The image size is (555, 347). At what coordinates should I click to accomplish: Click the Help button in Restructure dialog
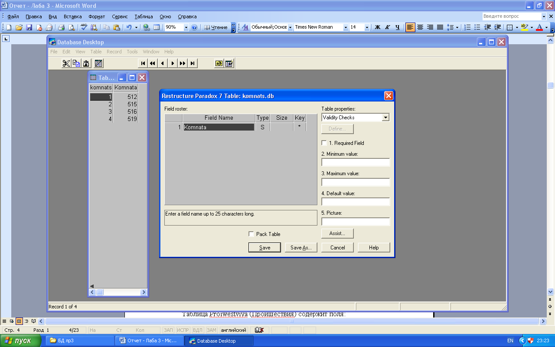374,248
